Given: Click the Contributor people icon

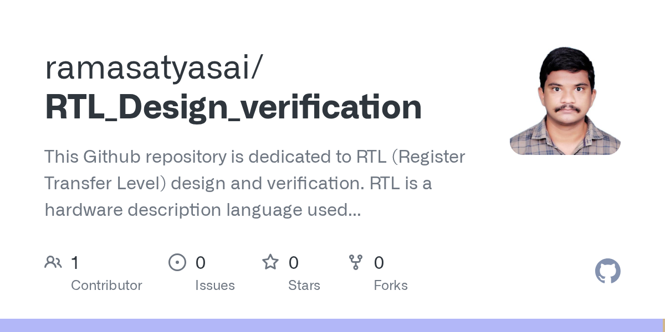Looking at the screenshot, I should pyautogui.click(x=53, y=262).
